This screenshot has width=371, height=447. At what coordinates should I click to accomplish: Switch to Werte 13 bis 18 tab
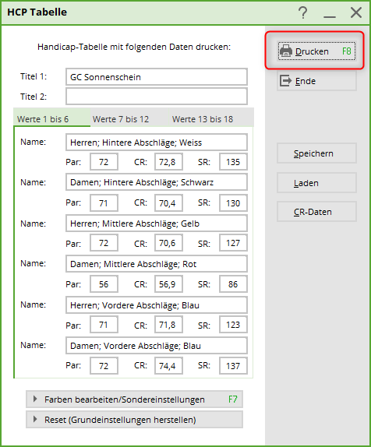pyautogui.click(x=203, y=119)
